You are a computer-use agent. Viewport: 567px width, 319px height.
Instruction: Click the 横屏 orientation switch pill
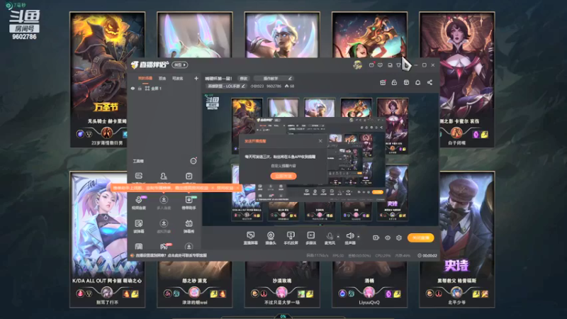(180, 65)
